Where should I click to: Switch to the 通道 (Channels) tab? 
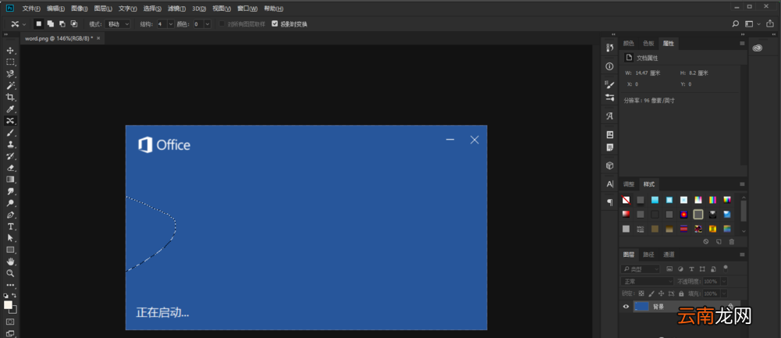point(669,254)
